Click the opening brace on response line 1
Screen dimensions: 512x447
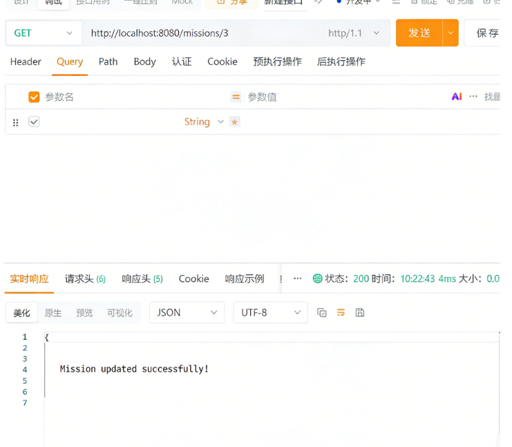point(47,337)
